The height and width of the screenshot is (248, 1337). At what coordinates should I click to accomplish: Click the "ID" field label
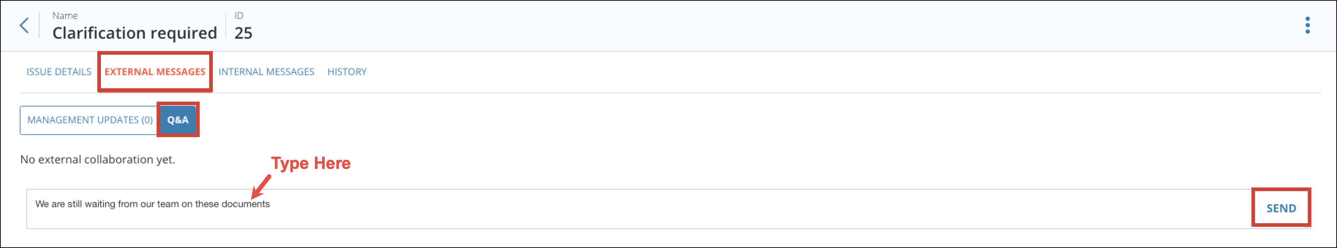click(x=239, y=16)
